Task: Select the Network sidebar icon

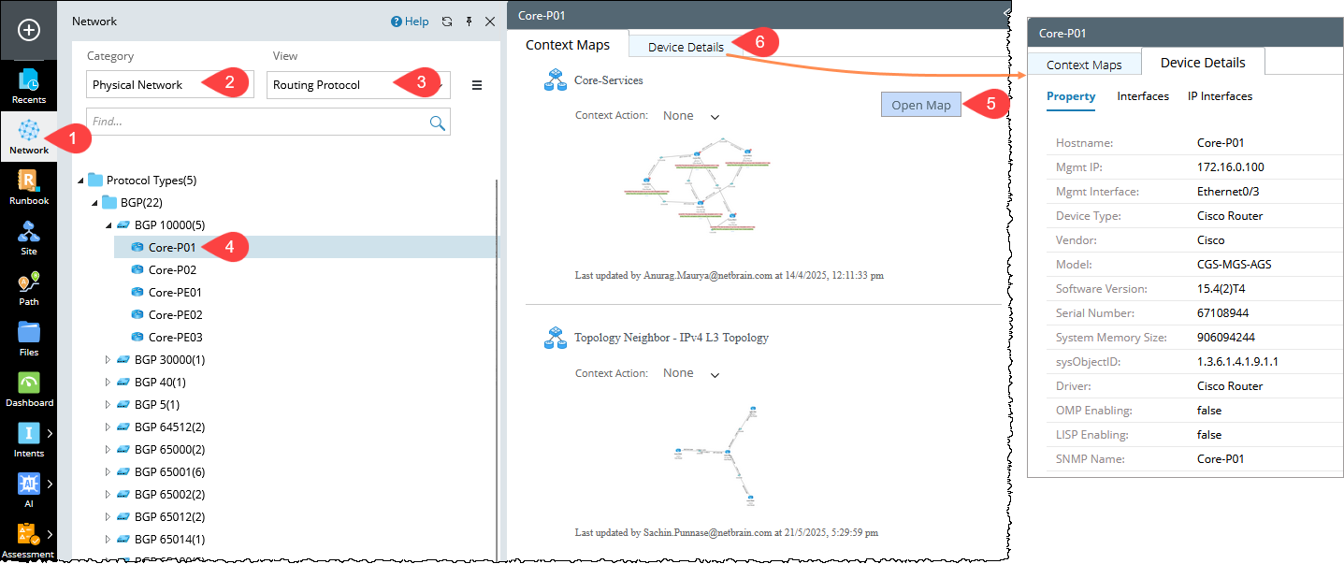Action: 29,137
